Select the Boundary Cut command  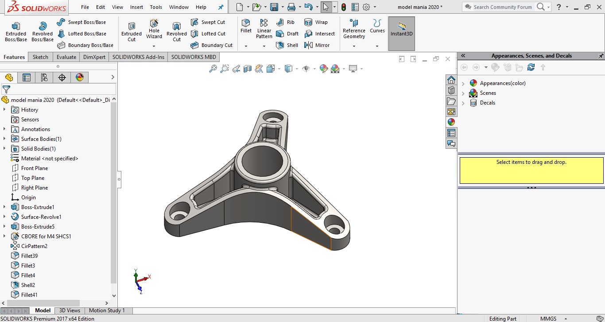tap(211, 45)
